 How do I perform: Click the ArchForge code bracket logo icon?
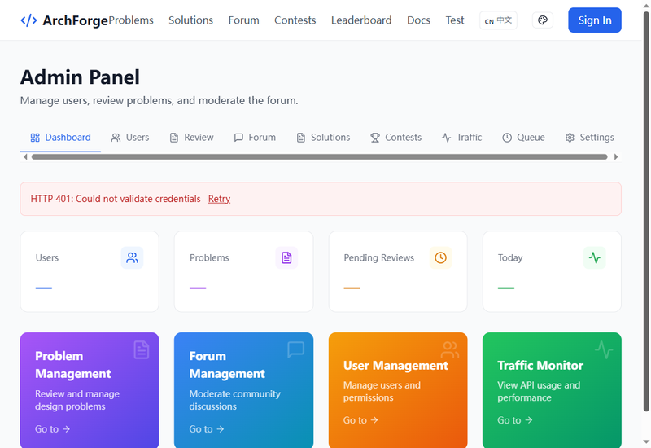(28, 20)
